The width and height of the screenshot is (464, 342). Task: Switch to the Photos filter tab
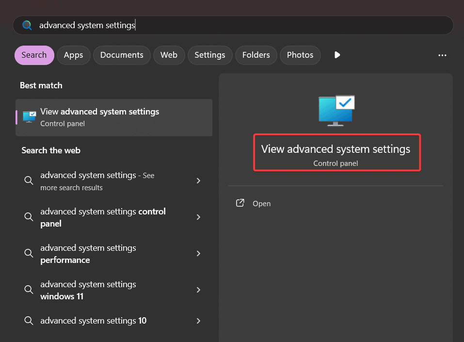(x=300, y=55)
